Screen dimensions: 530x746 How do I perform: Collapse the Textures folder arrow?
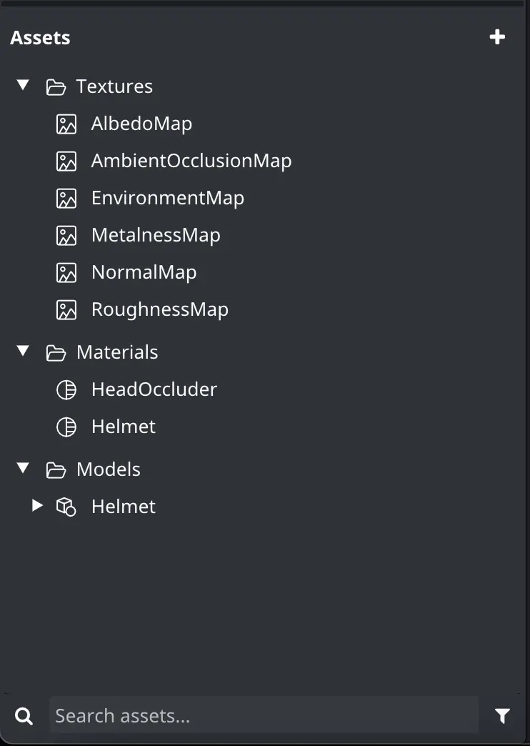pyautogui.click(x=23, y=85)
